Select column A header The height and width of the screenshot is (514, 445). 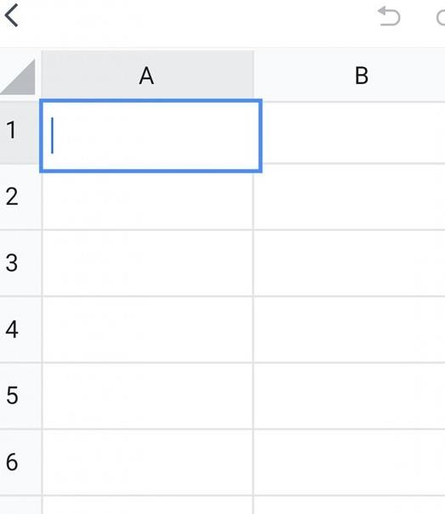point(148,75)
